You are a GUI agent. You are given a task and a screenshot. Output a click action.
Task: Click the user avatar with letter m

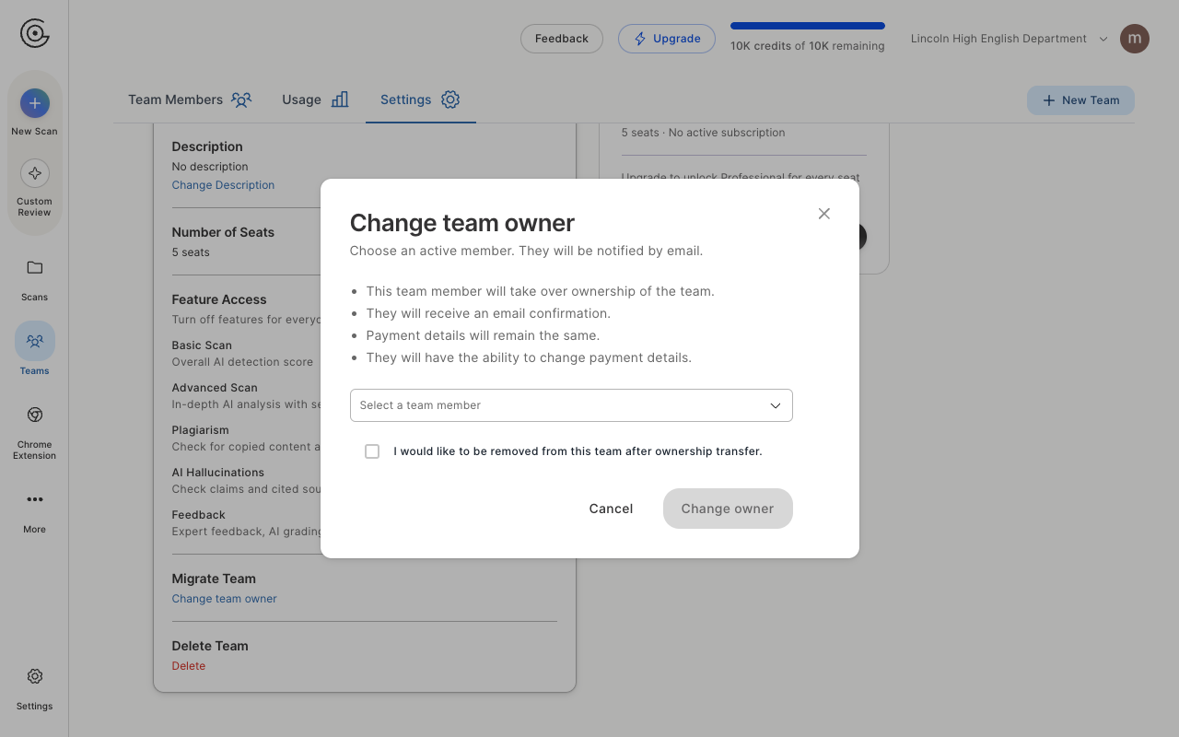(x=1135, y=39)
